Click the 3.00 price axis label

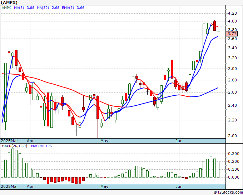click(232, 69)
